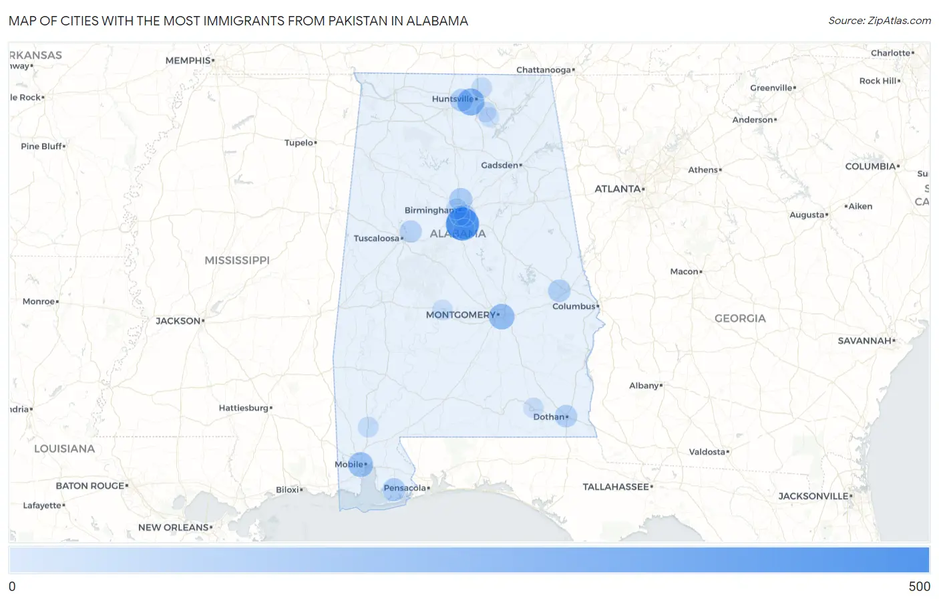Click the Monroe city label
Viewport: 939px width, 601px height.
click(x=39, y=302)
